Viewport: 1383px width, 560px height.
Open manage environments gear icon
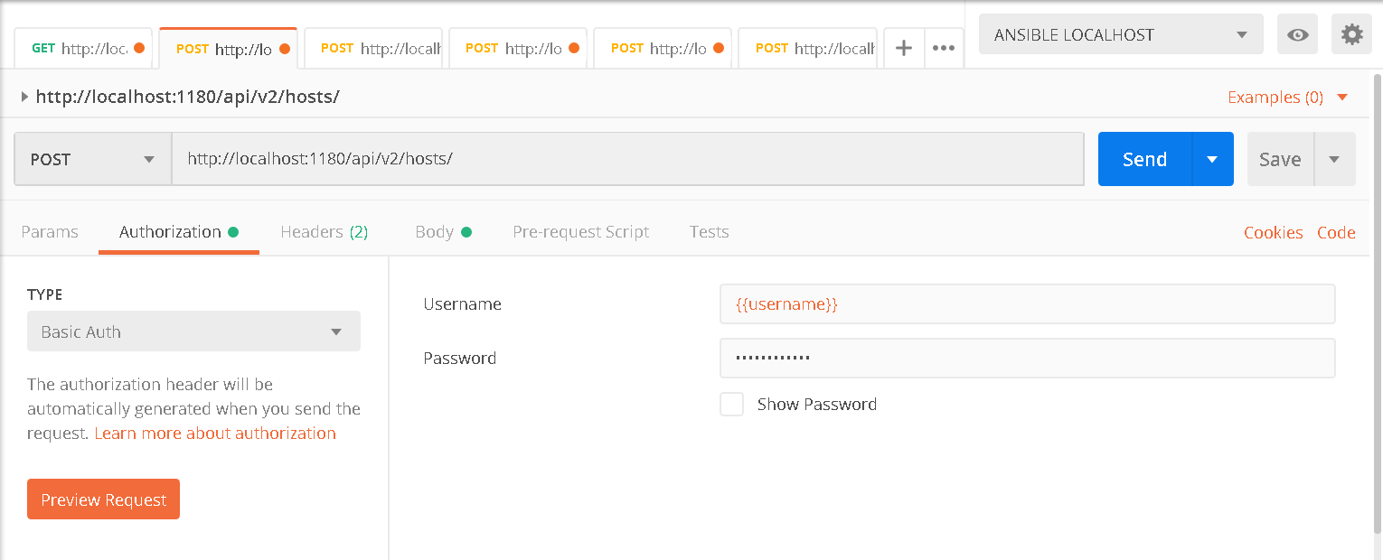1351,34
